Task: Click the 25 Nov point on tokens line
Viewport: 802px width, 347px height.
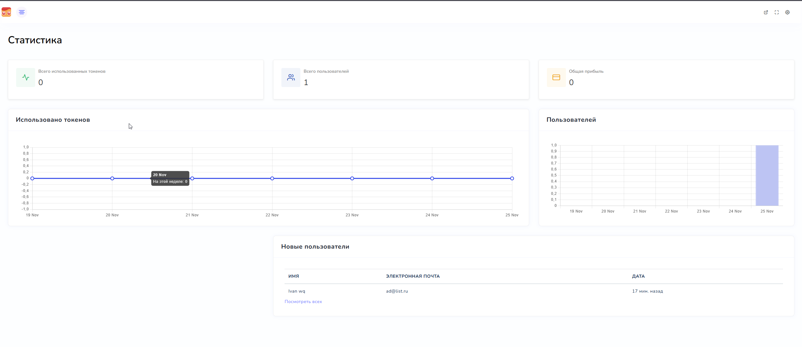Action: point(512,178)
